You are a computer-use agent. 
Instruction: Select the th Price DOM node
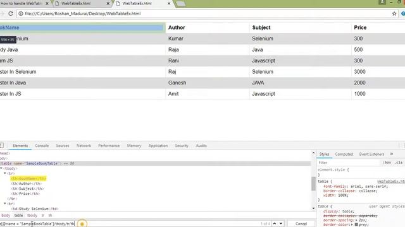click(25, 194)
